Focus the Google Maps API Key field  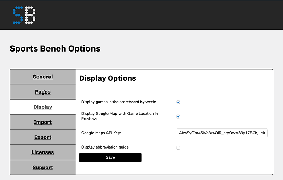pos(222,133)
